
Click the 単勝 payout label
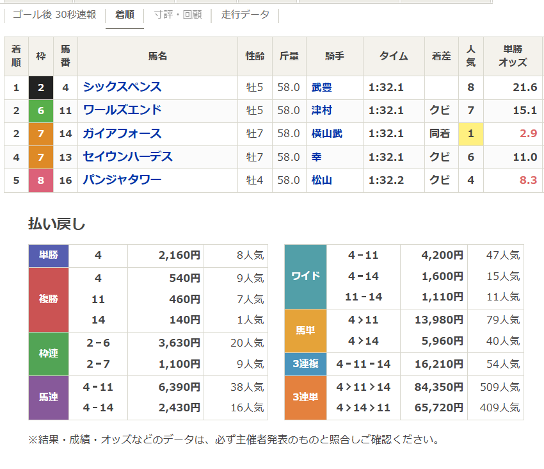pyautogui.click(x=49, y=256)
